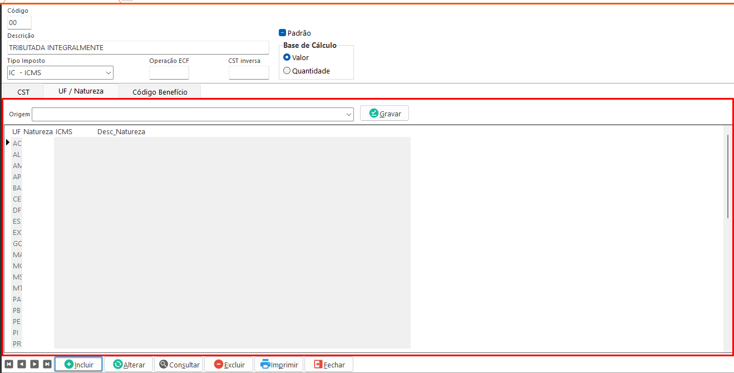Click the Incluir button
The height and width of the screenshot is (373, 734).
[78, 365]
